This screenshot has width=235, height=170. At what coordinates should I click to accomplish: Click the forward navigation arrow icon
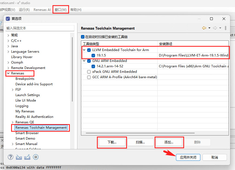pyautogui.click(x=215, y=28)
